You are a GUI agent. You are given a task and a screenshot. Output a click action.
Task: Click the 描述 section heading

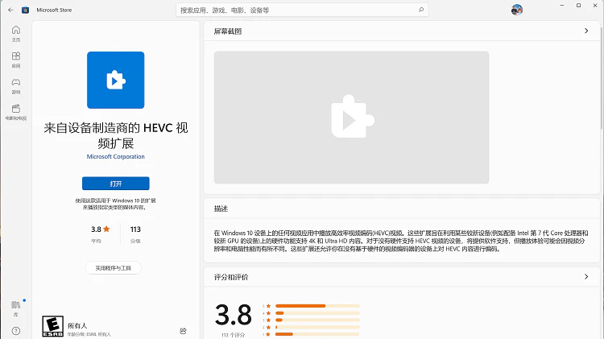[x=221, y=209]
